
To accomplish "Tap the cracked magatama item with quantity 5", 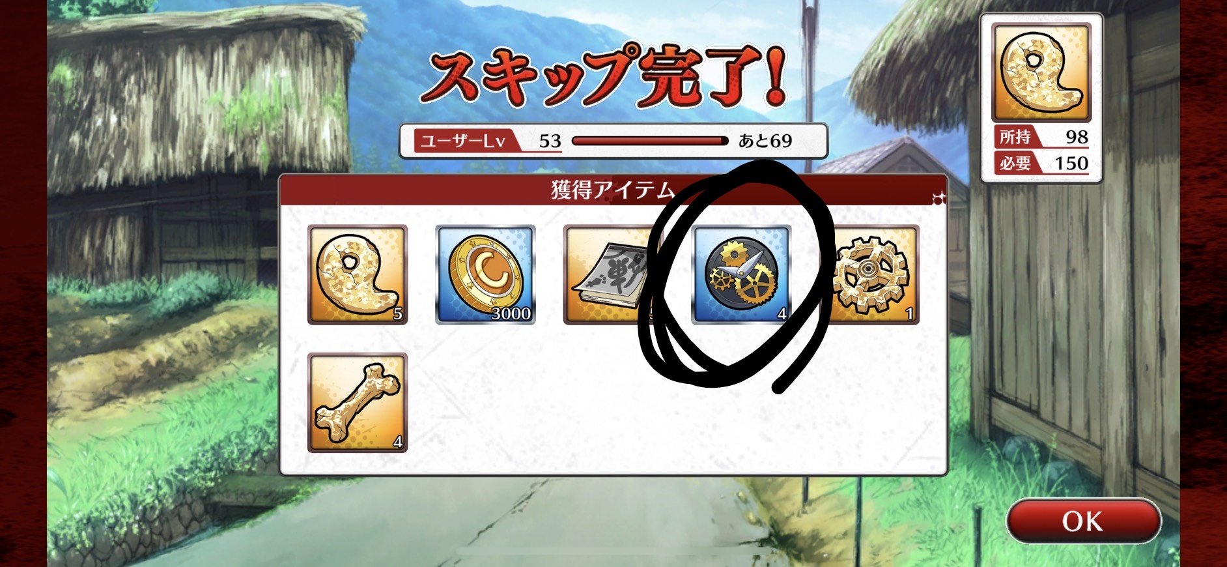I will [x=357, y=274].
